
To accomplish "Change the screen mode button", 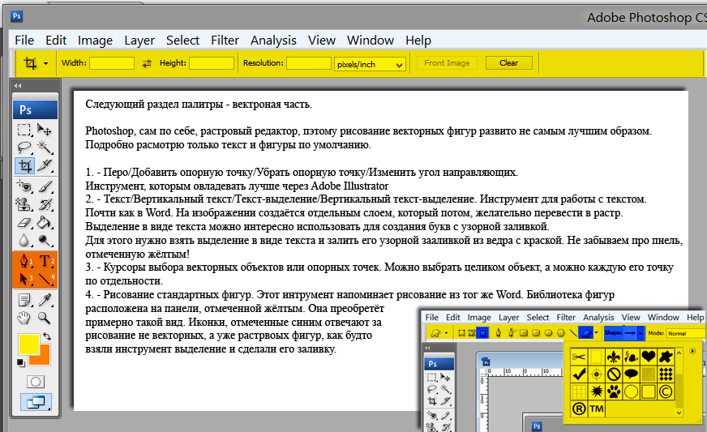I will click(x=36, y=402).
